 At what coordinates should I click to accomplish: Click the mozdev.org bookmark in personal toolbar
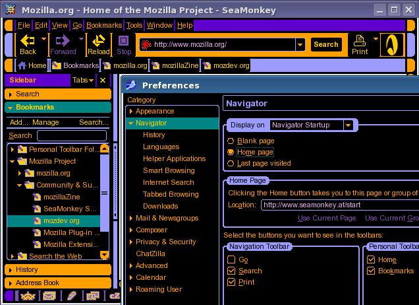[226, 65]
